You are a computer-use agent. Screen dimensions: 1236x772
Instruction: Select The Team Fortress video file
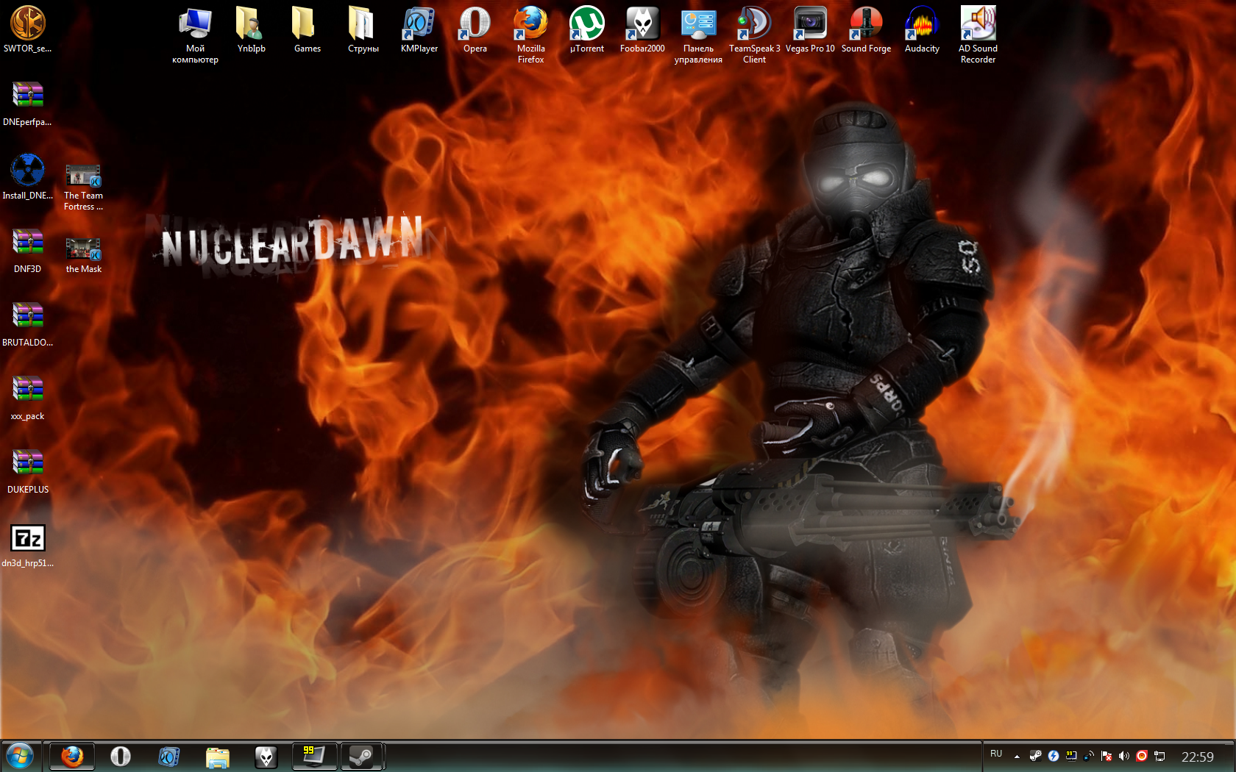(x=84, y=187)
